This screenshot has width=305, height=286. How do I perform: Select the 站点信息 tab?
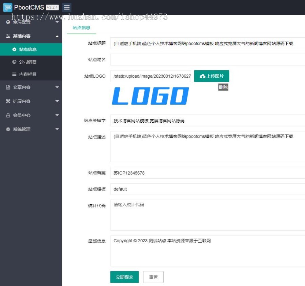[81, 28]
